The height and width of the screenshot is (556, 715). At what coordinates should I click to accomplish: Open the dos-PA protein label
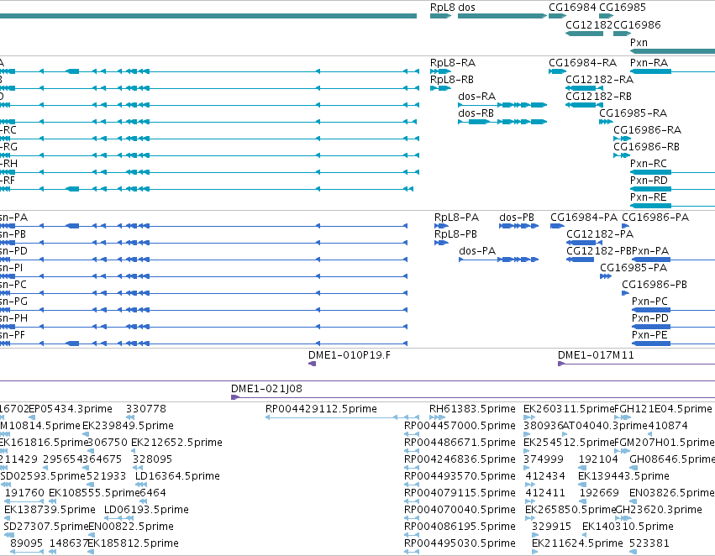click(x=477, y=251)
